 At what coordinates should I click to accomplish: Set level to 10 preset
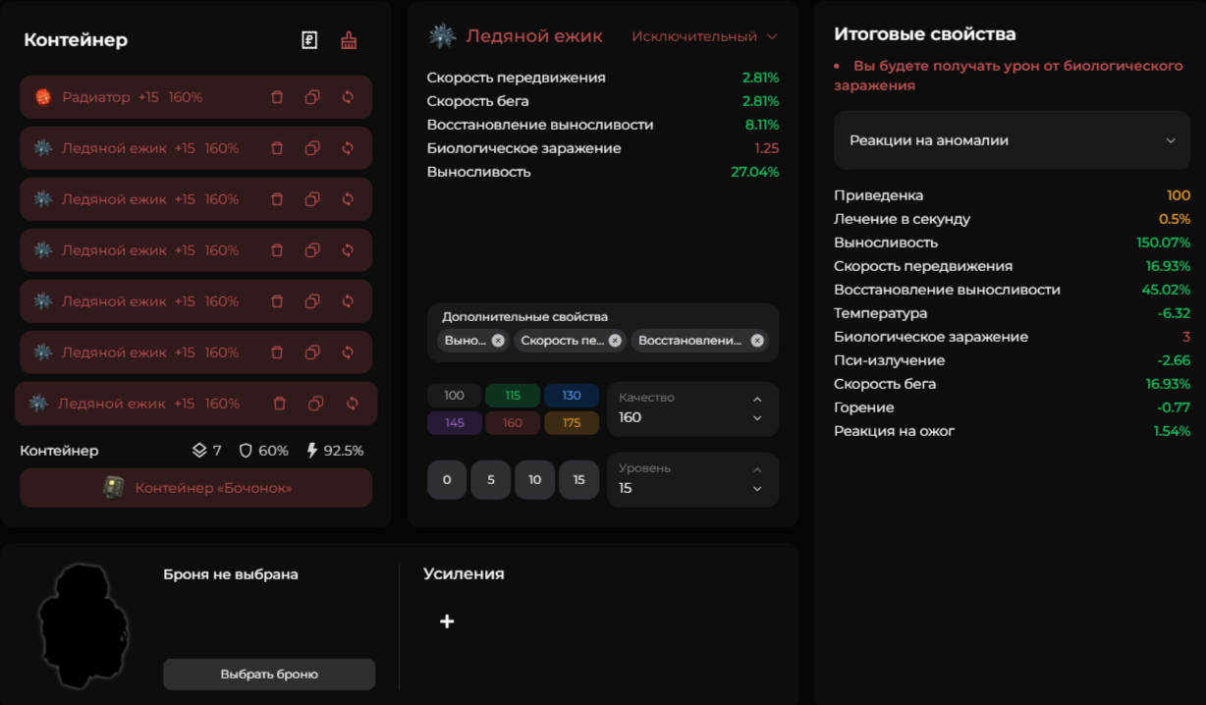pyautogui.click(x=534, y=480)
